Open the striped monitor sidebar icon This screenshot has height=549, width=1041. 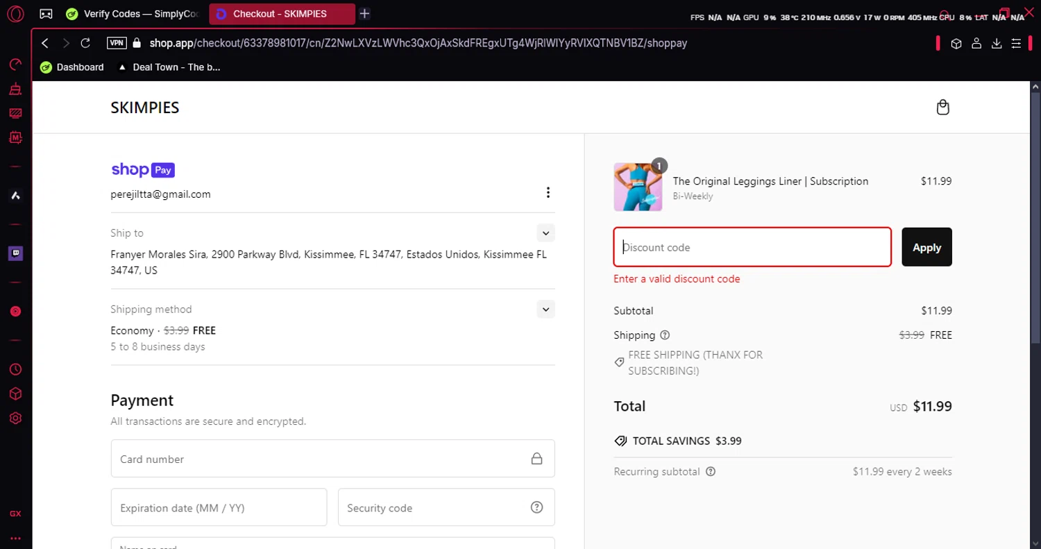tap(15, 113)
